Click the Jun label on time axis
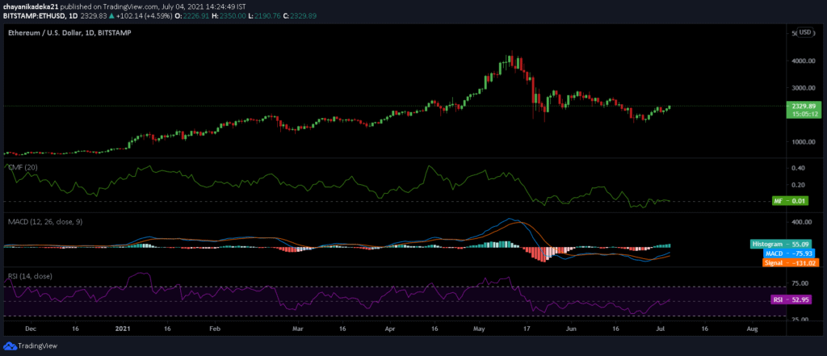This screenshot has height=356, width=827. coord(570,329)
